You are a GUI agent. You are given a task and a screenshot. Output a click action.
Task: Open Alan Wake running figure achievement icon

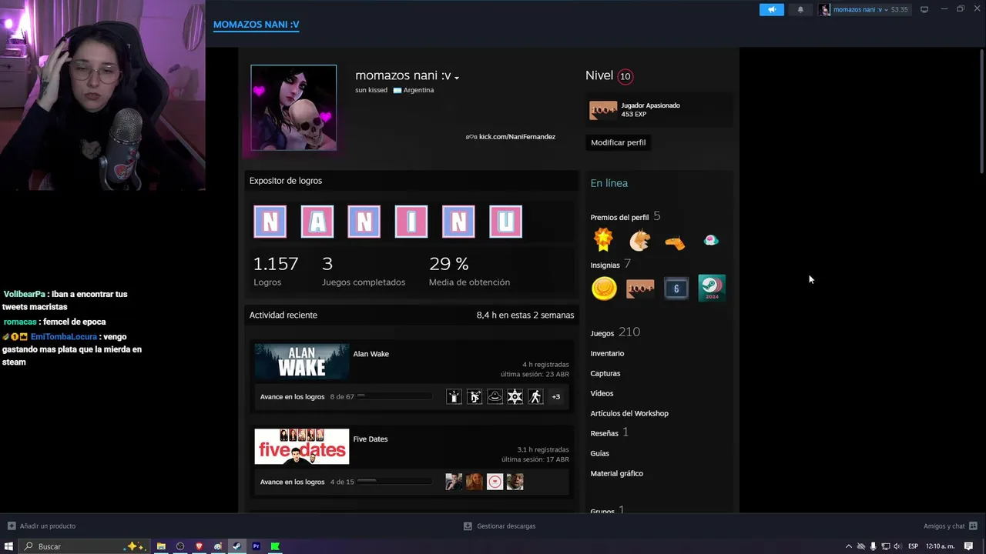535,396
